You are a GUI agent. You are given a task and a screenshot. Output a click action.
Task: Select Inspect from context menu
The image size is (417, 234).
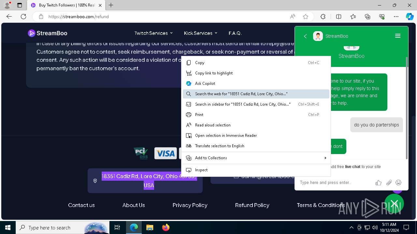point(256,170)
